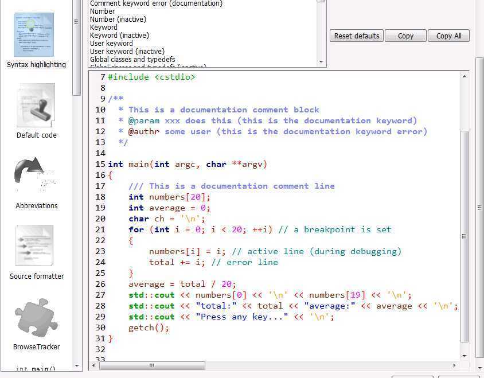
Task: Select 'User keyword (inactive)' list entry
Action: tap(127, 51)
